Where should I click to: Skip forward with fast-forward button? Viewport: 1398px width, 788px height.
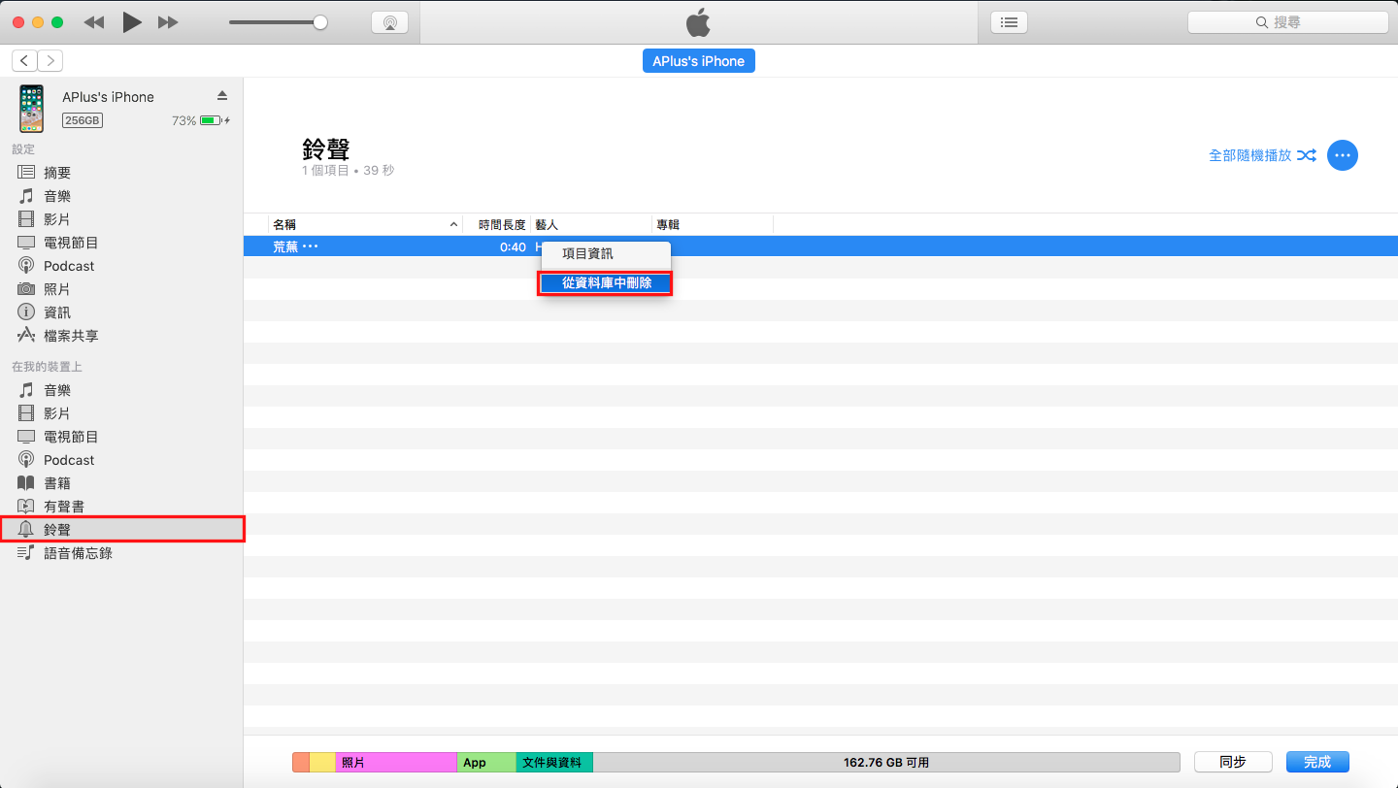click(168, 22)
